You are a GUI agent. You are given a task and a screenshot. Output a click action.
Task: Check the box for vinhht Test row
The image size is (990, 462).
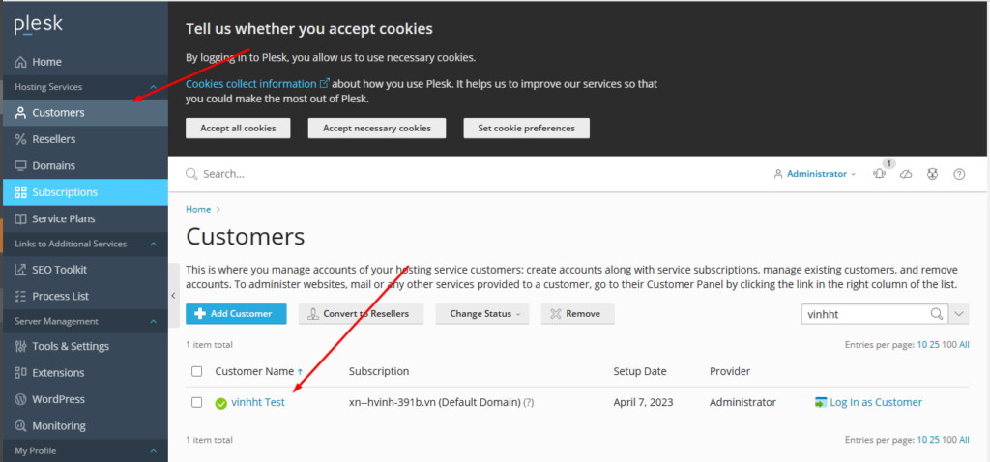[197, 402]
